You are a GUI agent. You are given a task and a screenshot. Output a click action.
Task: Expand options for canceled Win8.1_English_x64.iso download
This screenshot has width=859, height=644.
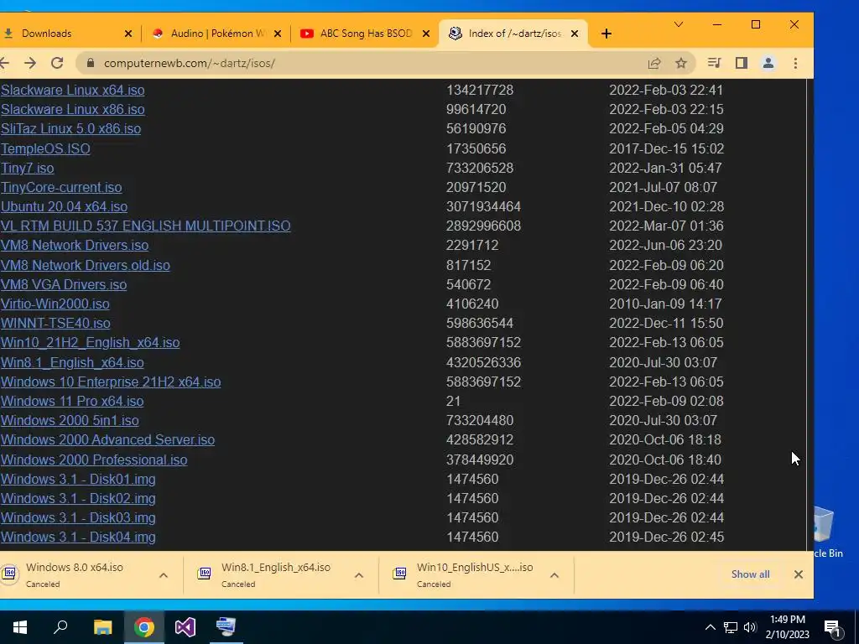[359, 575]
